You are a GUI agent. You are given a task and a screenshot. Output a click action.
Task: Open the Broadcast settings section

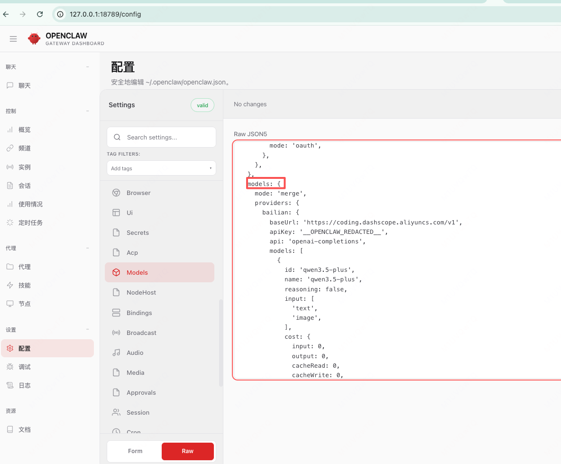(159, 333)
